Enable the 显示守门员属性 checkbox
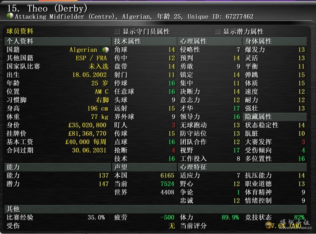316x234 pixels. click(x=117, y=31)
